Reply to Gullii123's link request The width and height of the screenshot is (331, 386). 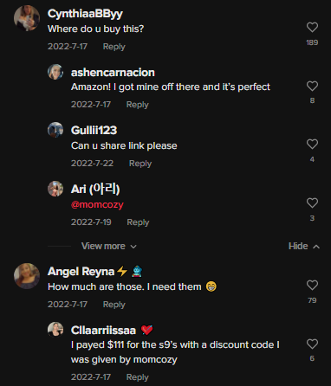[140, 164]
